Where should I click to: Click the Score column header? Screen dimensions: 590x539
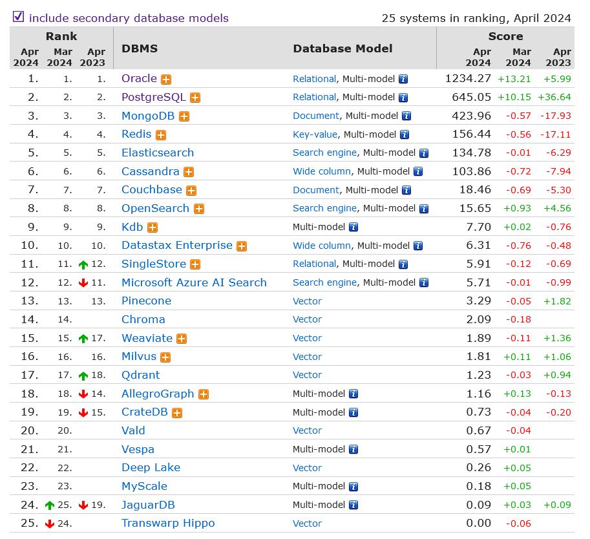pyautogui.click(x=505, y=36)
